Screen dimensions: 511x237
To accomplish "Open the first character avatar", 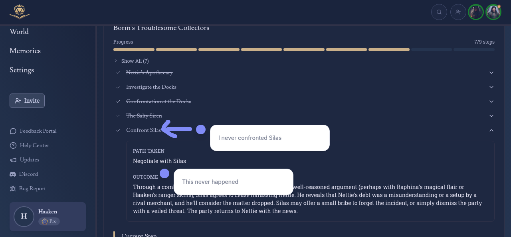I will tap(476, 12).
